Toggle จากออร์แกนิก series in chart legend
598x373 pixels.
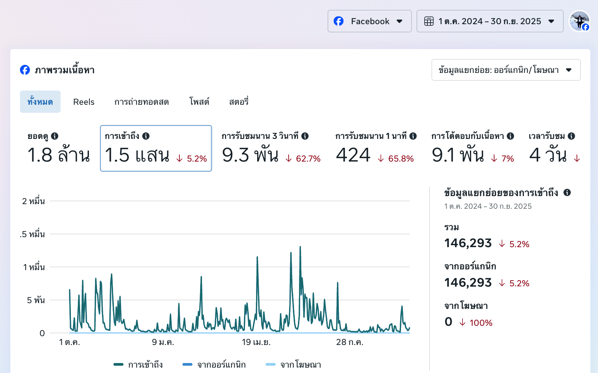pos(214,365)
